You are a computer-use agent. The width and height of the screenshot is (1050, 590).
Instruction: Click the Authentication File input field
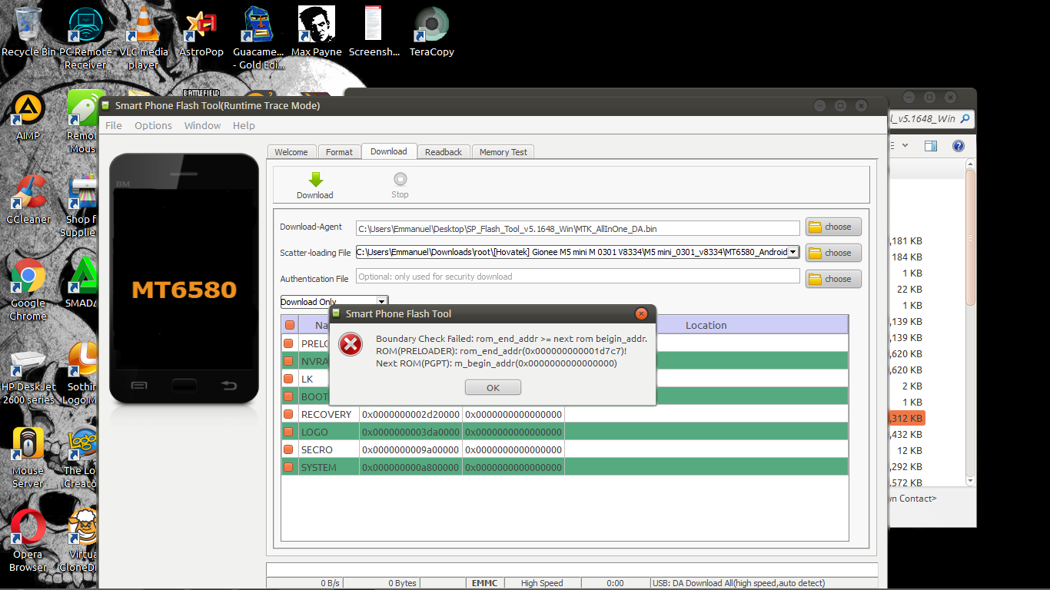[x=578, y=277]
